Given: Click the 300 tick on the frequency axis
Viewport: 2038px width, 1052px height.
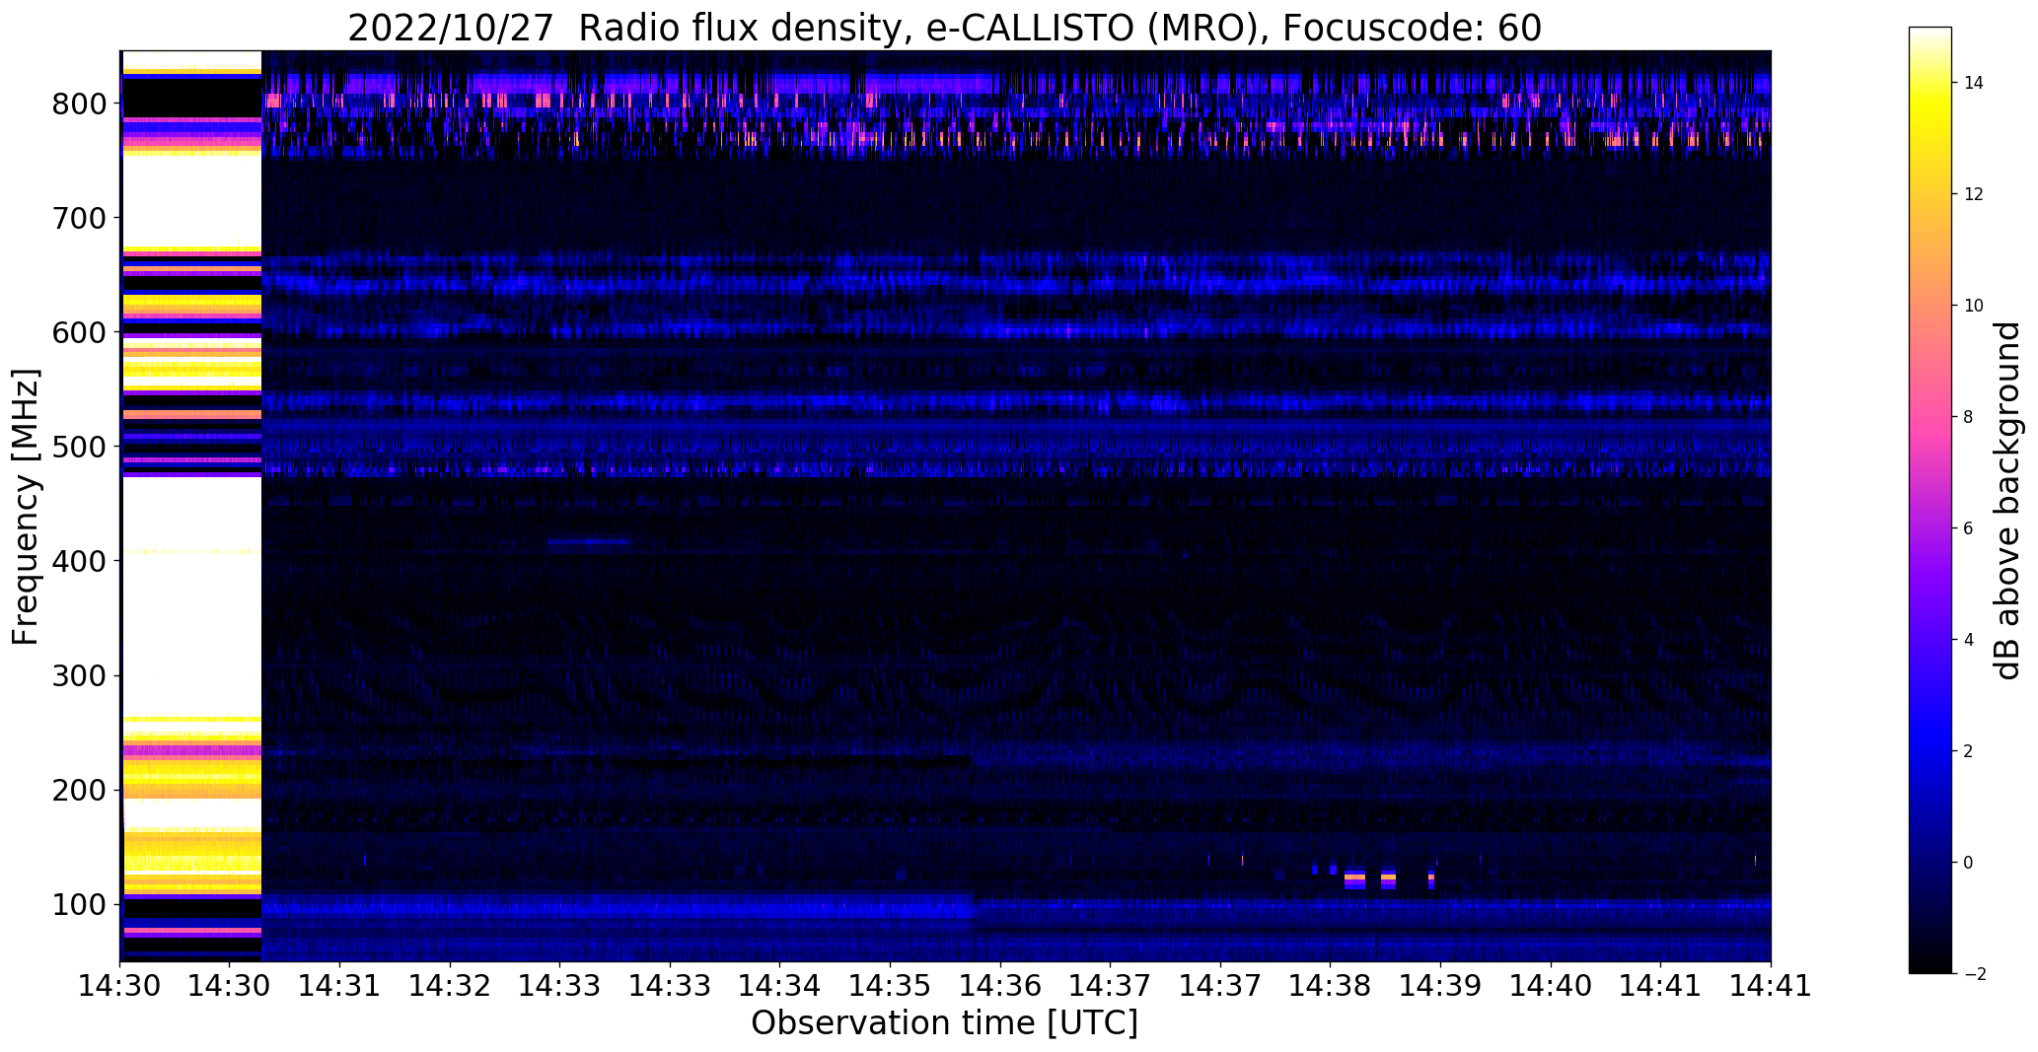Looking at the screenshot, I should point(79,675).
